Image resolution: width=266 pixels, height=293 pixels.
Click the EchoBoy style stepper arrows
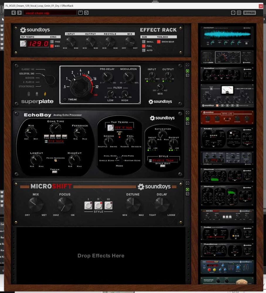point(150,161)
